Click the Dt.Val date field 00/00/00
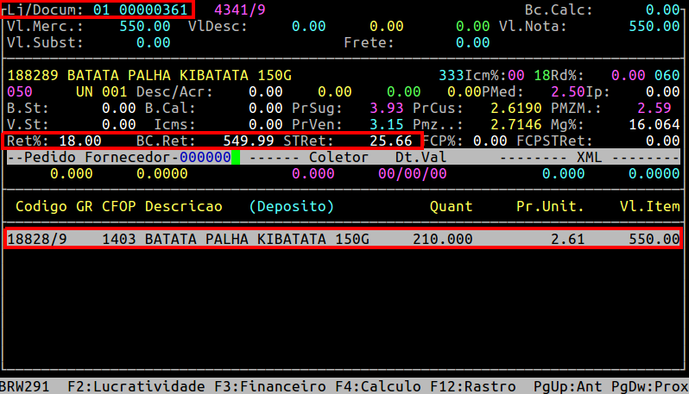 [x=413, y=173]
